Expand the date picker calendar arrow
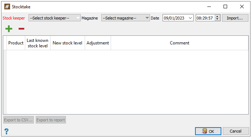252x138 pixels. click(190, 18)
